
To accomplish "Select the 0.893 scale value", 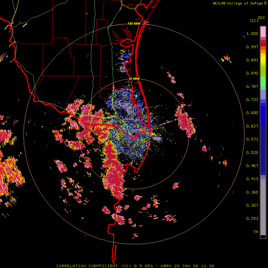I will pos(252,60).
